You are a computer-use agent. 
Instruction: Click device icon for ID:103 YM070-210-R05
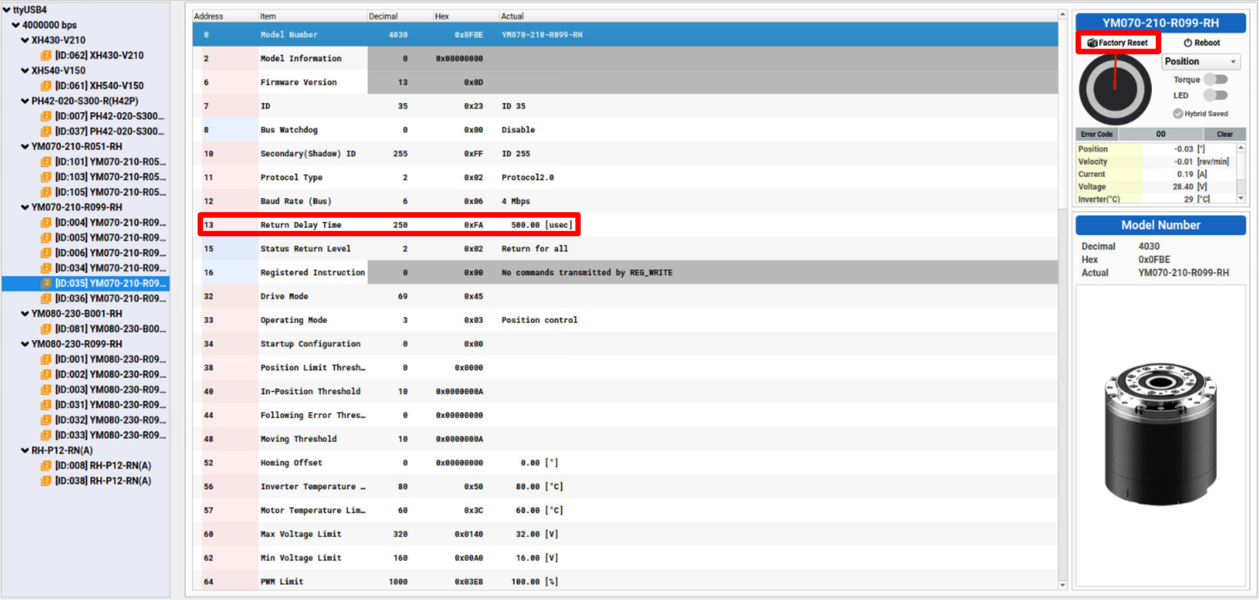pos(46,177)
